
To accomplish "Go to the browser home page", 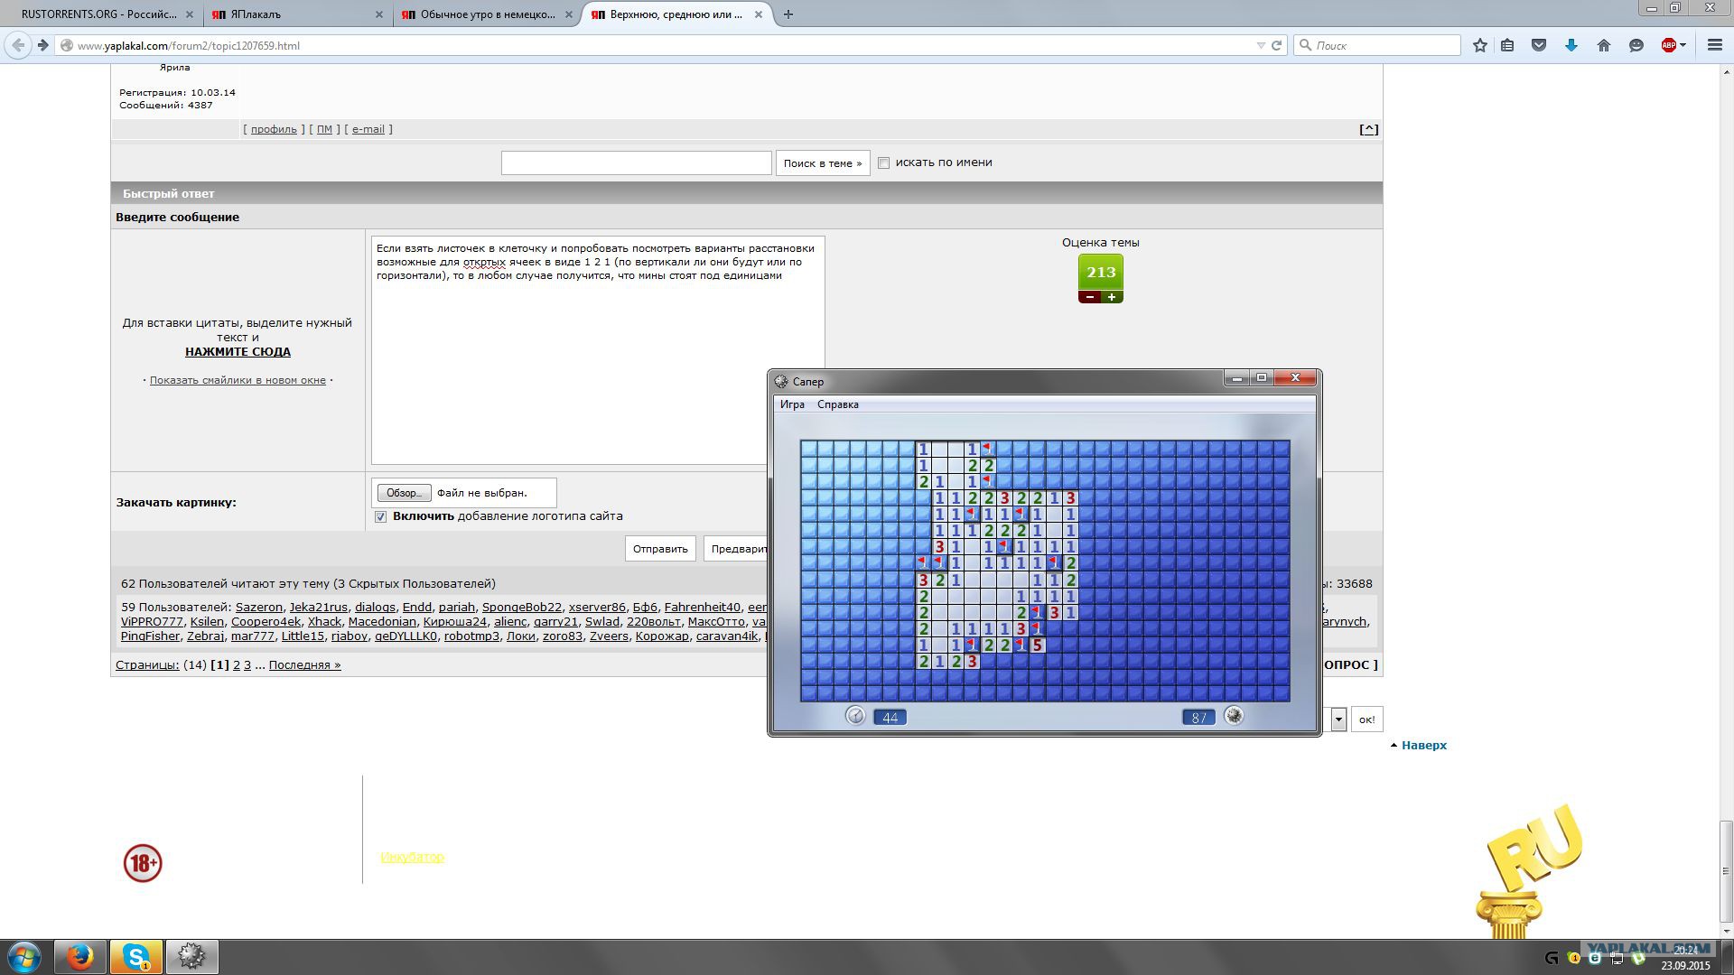I will coord(1604,45).
